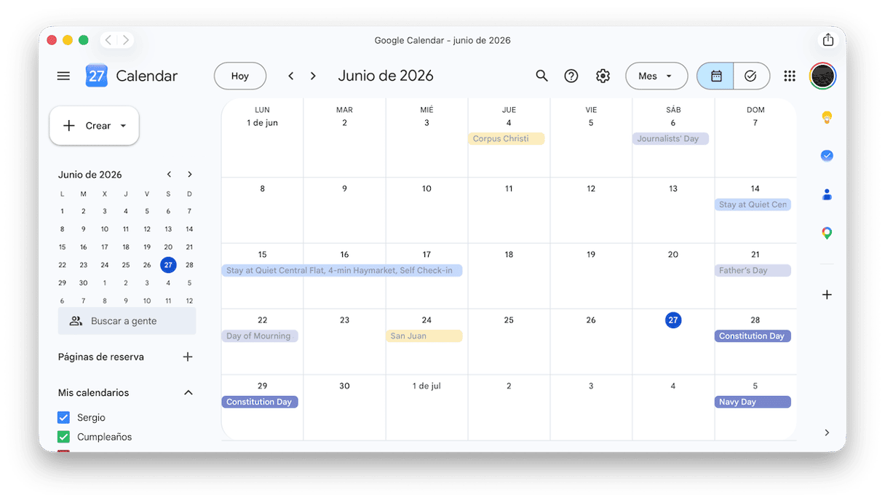Get add-ons with the plus icon
The height and width of the screenshot is (503, 885).
click(x=827, y=295)
